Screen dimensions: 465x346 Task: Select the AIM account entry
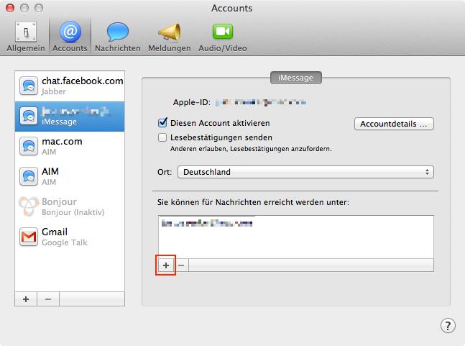click(x=70, y=176)
